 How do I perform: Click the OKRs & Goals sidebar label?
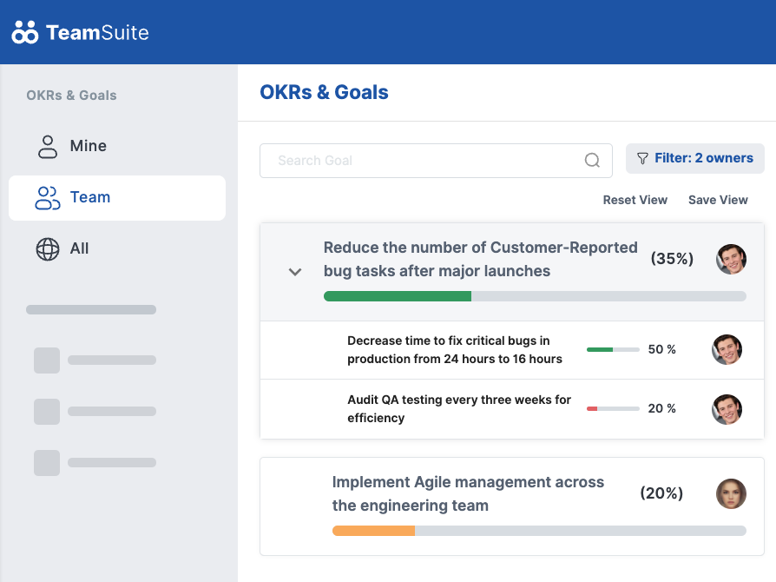(71, 95)
